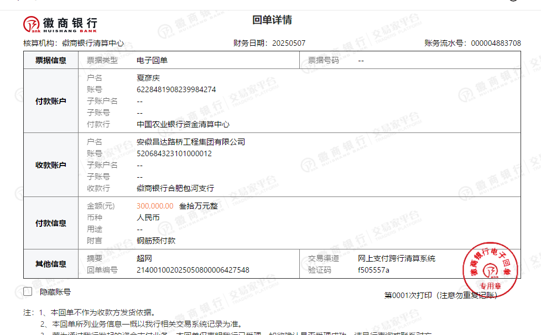Click the remark text 钢筋预付款

[x=156, y=241]
